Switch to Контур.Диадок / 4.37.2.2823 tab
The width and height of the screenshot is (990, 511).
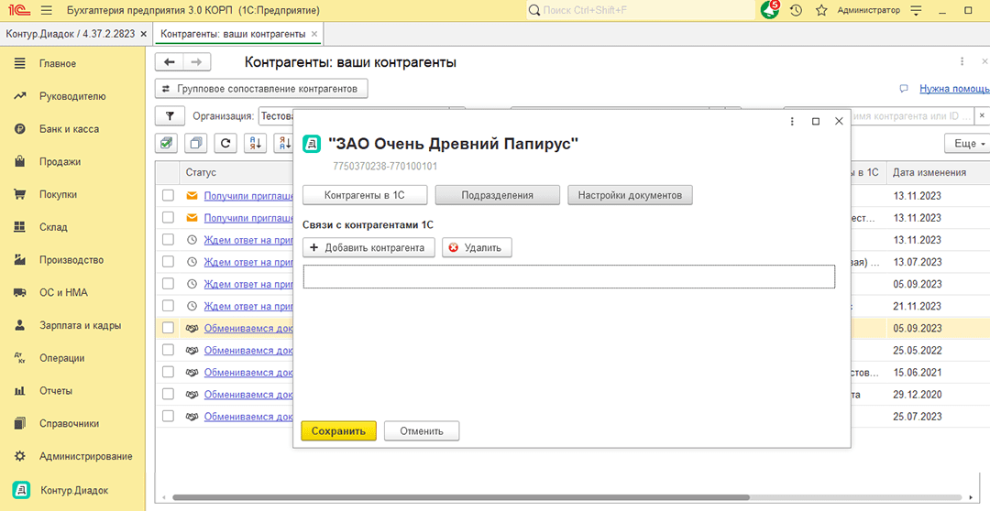tap(70, 34)
